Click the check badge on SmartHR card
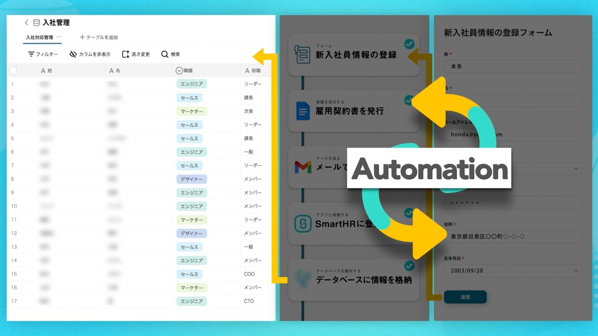The width and height of the screenshot is (598, 336). point(409,213)
